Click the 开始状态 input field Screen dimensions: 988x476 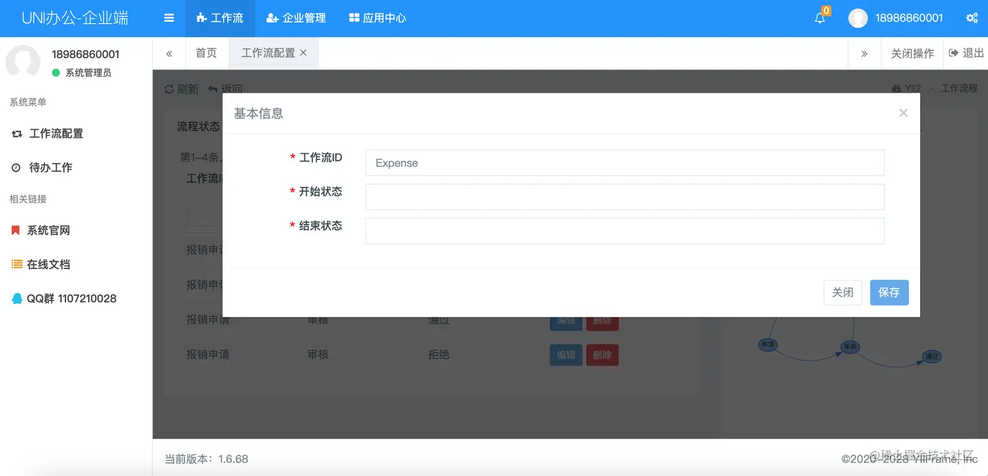click(624, 197)
